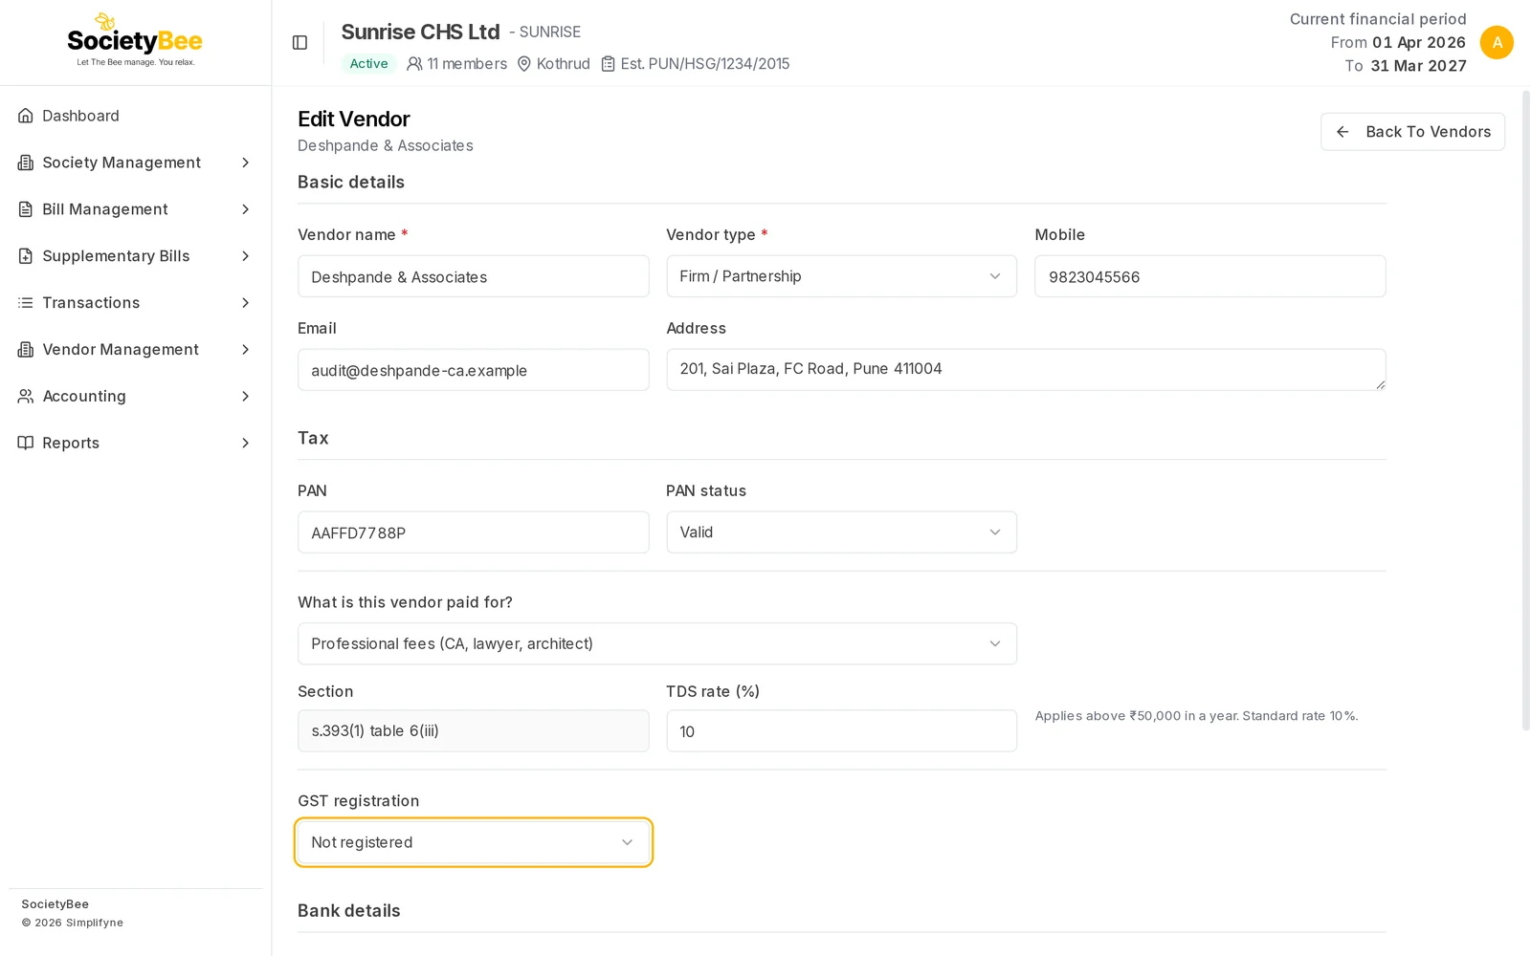Click the Address textarea resize handle
This screenshot has height=956, width=1531.
pos(1380,384)
